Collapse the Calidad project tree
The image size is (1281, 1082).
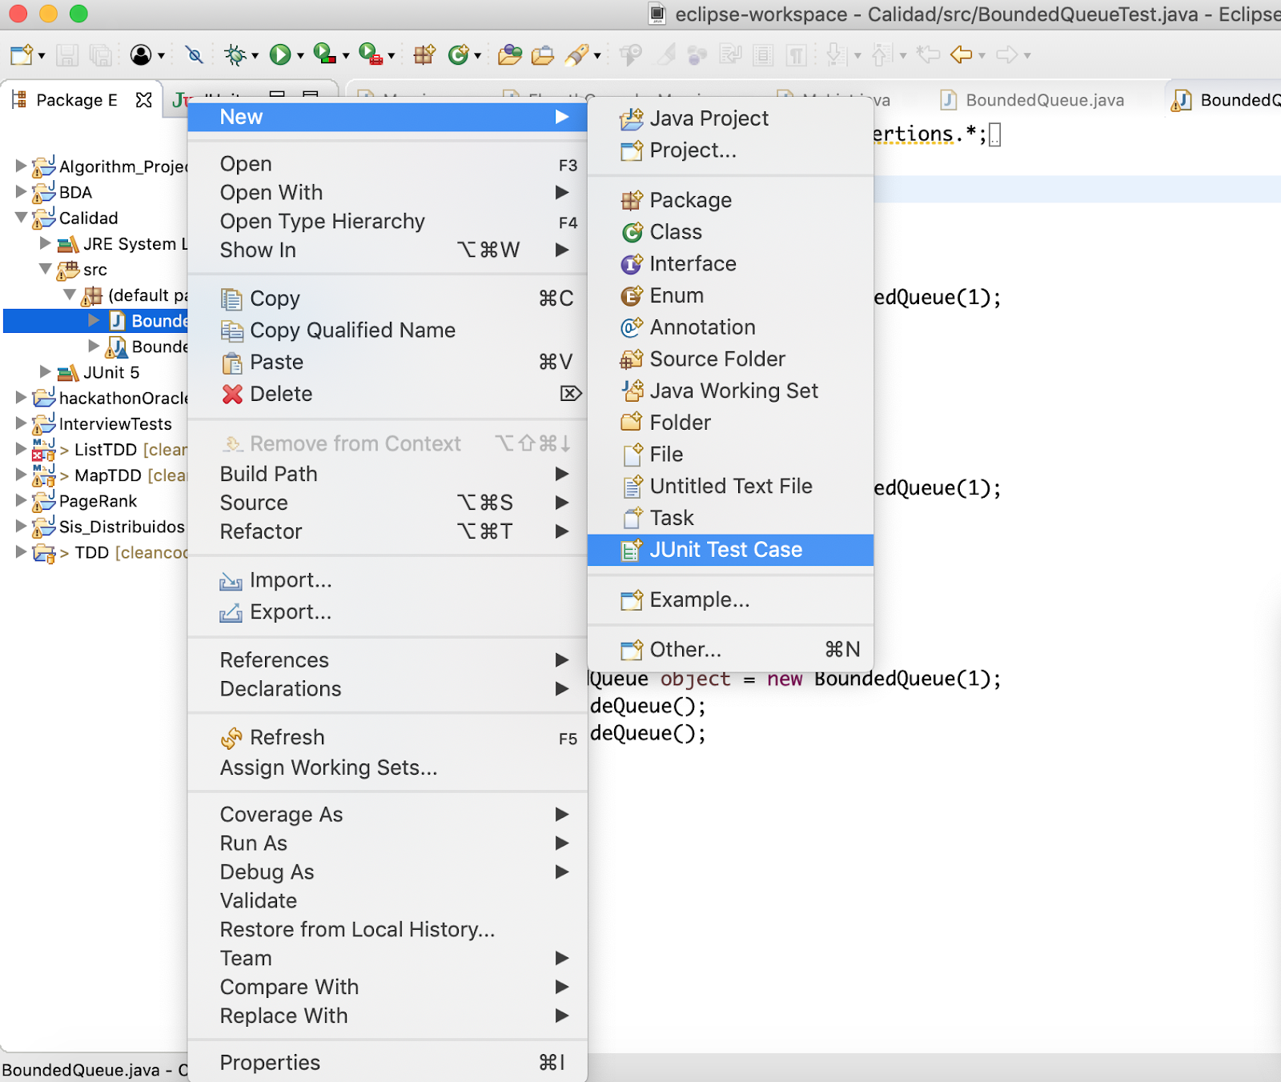pos(21,218)
